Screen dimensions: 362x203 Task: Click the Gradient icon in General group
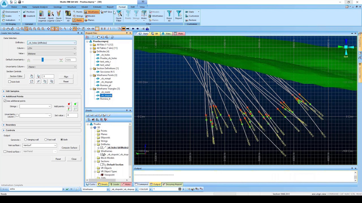(29, 16)
